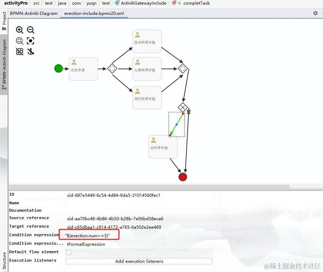Open the BPMN-Activiti-Diagram side panel tab

(x=4, y=65)
